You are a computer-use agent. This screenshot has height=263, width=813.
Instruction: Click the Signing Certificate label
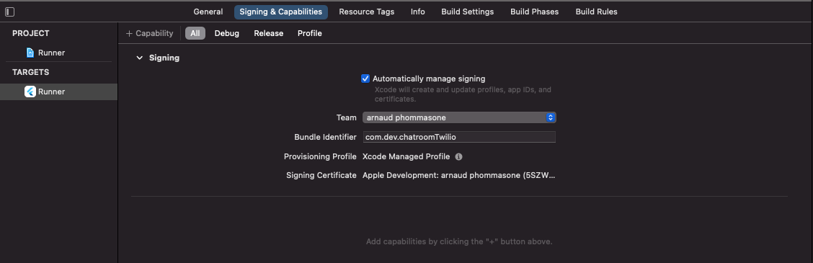[321, 175]
